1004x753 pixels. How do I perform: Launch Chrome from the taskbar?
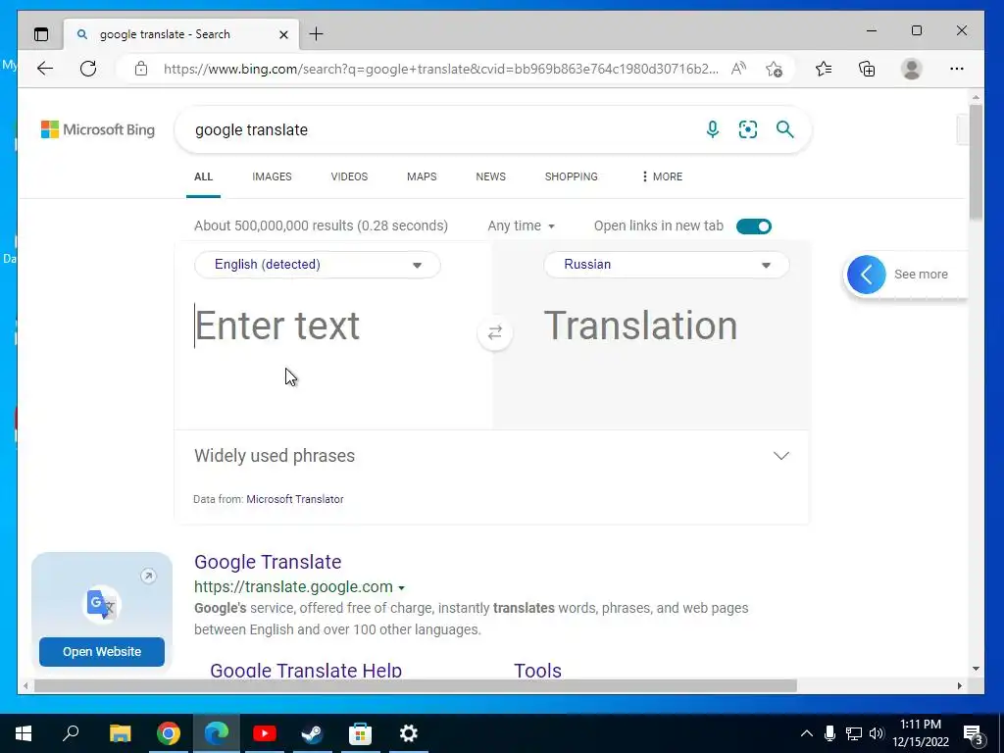pyautogui.click(x=169, y=733)
